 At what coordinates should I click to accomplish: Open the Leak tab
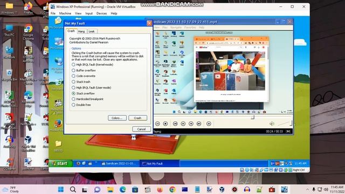(x=92, y=31)
